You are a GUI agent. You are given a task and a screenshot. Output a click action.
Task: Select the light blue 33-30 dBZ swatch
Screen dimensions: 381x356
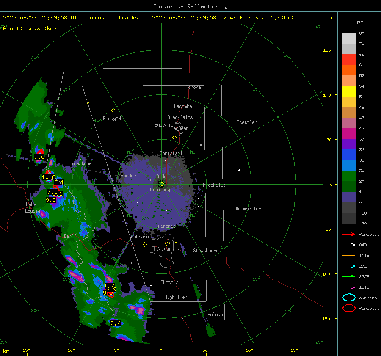click(x=349, y=166)
